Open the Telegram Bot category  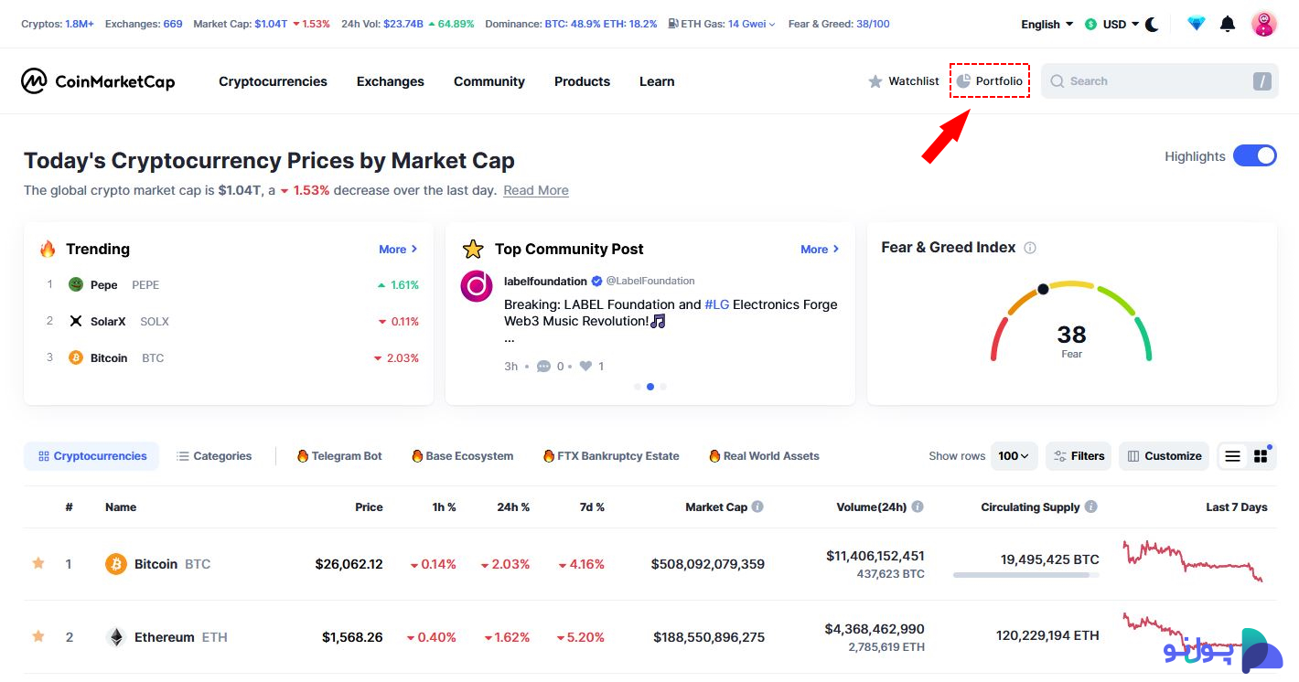point(339,456)
